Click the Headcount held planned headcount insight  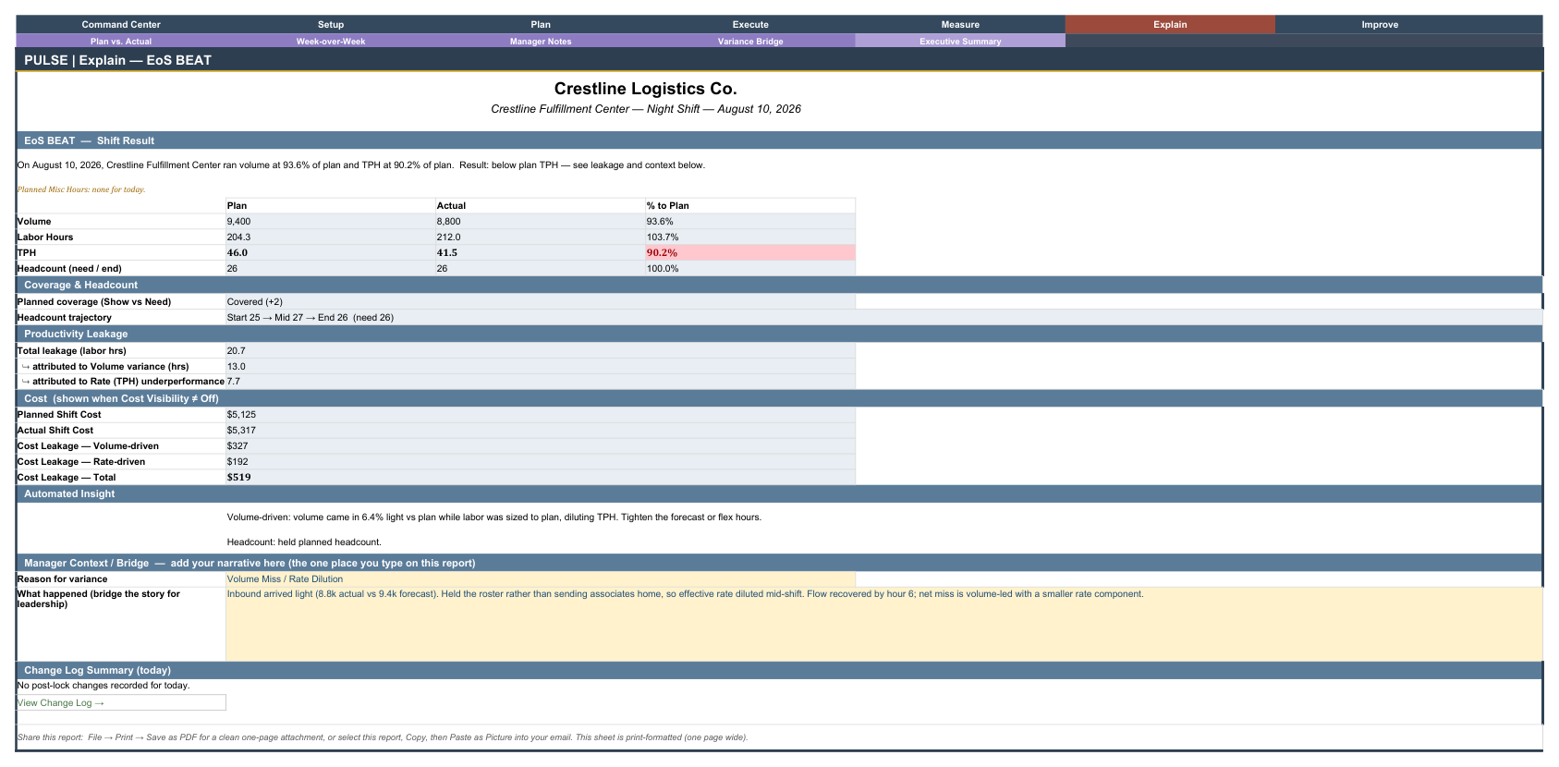click(304, 542)
